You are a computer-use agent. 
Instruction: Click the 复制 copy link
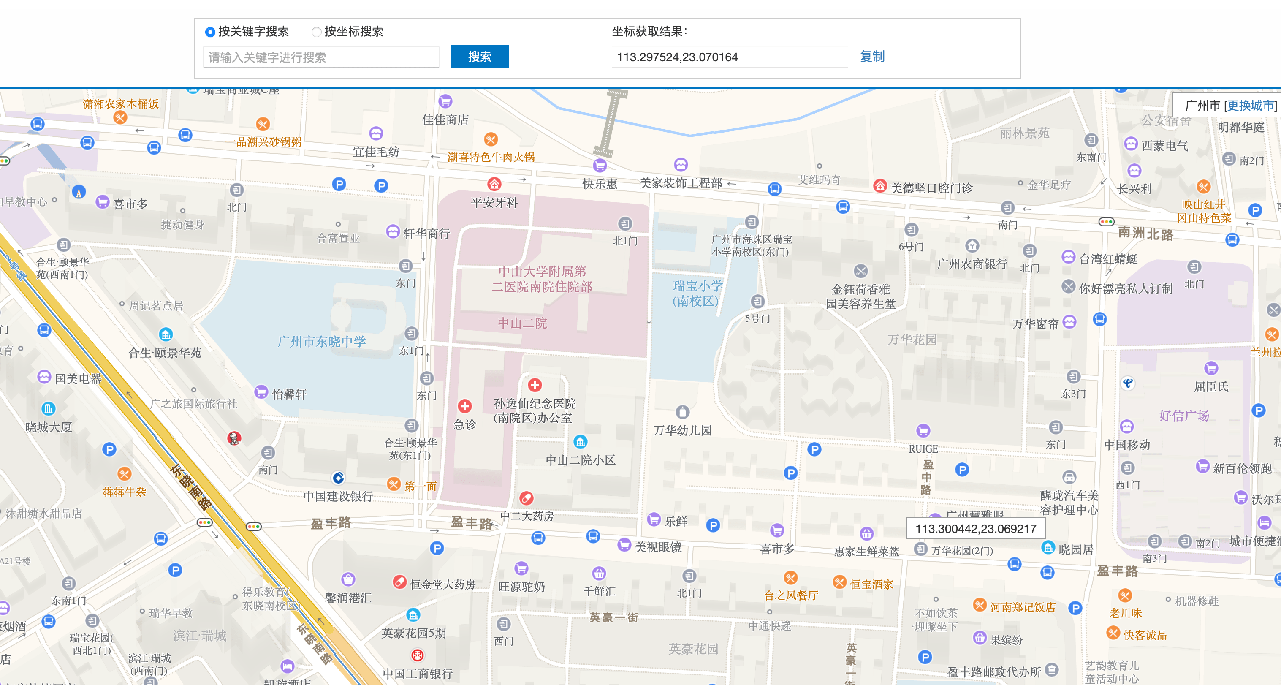872,56
